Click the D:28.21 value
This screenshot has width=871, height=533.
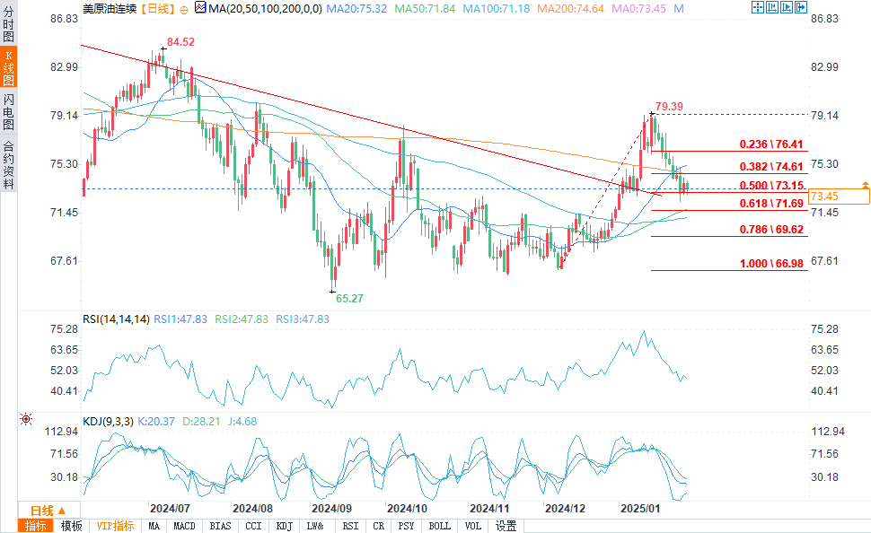click(x=201, y=422)
